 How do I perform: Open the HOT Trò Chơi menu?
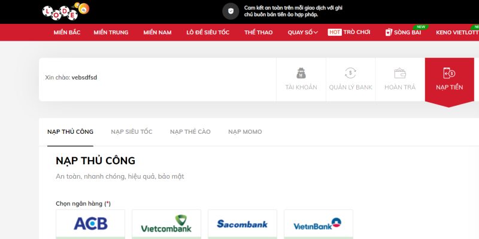(350, 32)
